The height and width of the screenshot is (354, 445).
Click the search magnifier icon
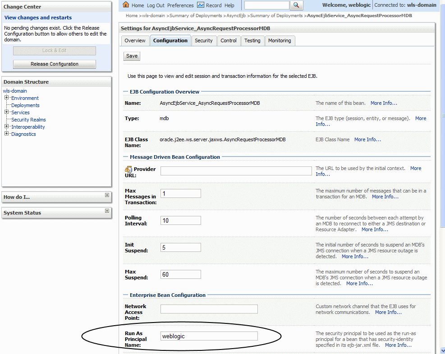click(x=297, y=5)
